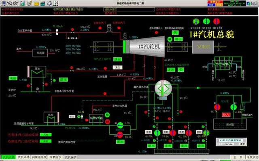Click the 复位 reset button
This screenshot has height=161, width=259.
(x=117, y=67)
